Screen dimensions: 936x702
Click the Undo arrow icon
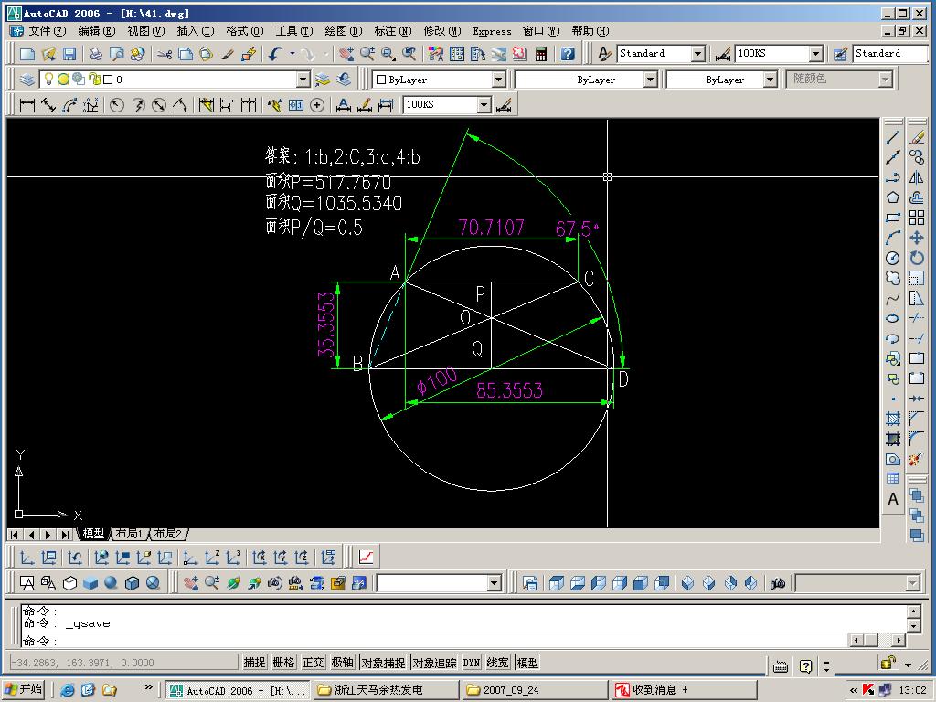(x=275, y=54)
